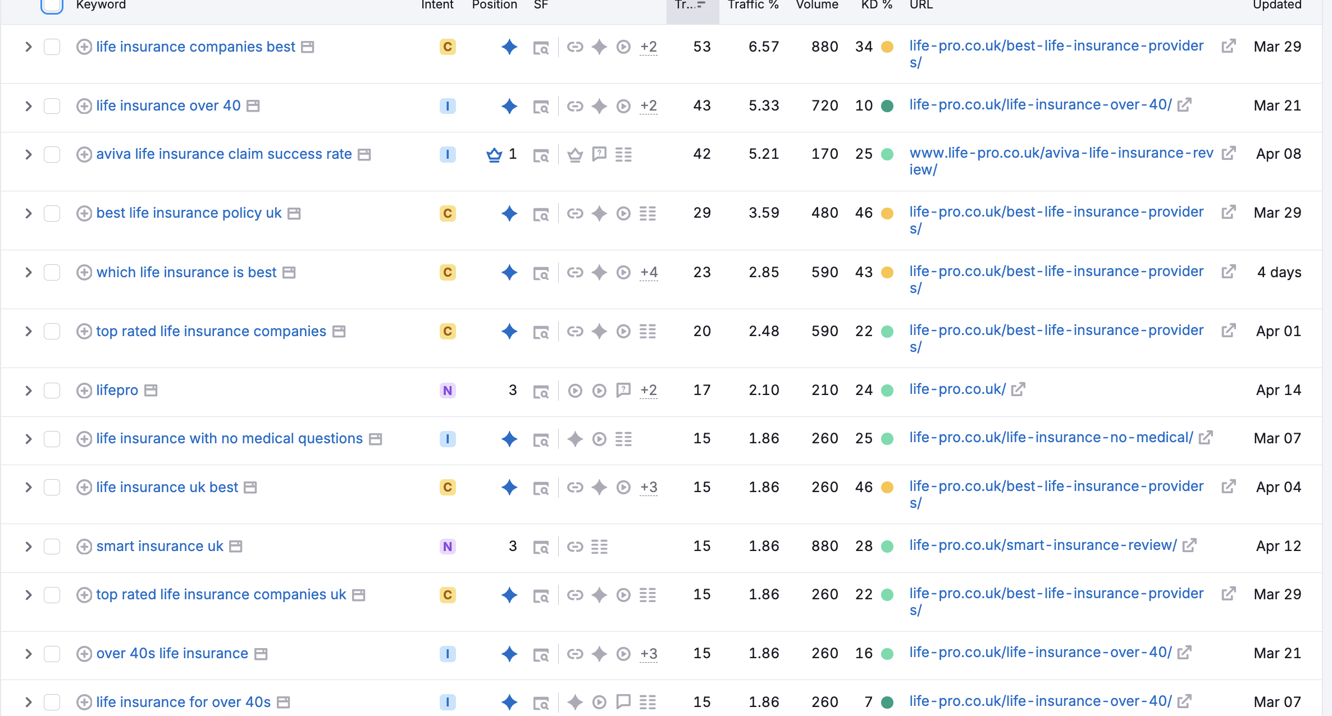Viewport: 1332px width, 716px height.
Task: Click the yellow KD difficulty dot on first row
Action: 887,47
